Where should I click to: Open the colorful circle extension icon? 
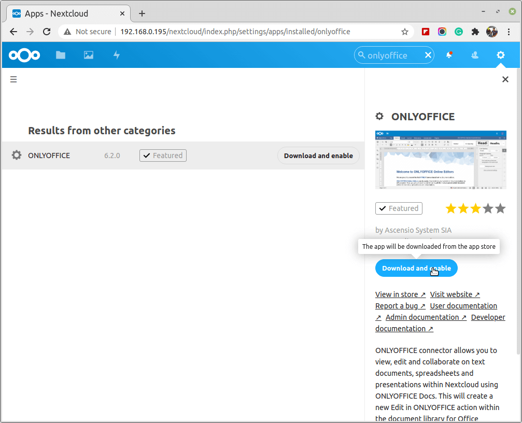click(442, 32)
